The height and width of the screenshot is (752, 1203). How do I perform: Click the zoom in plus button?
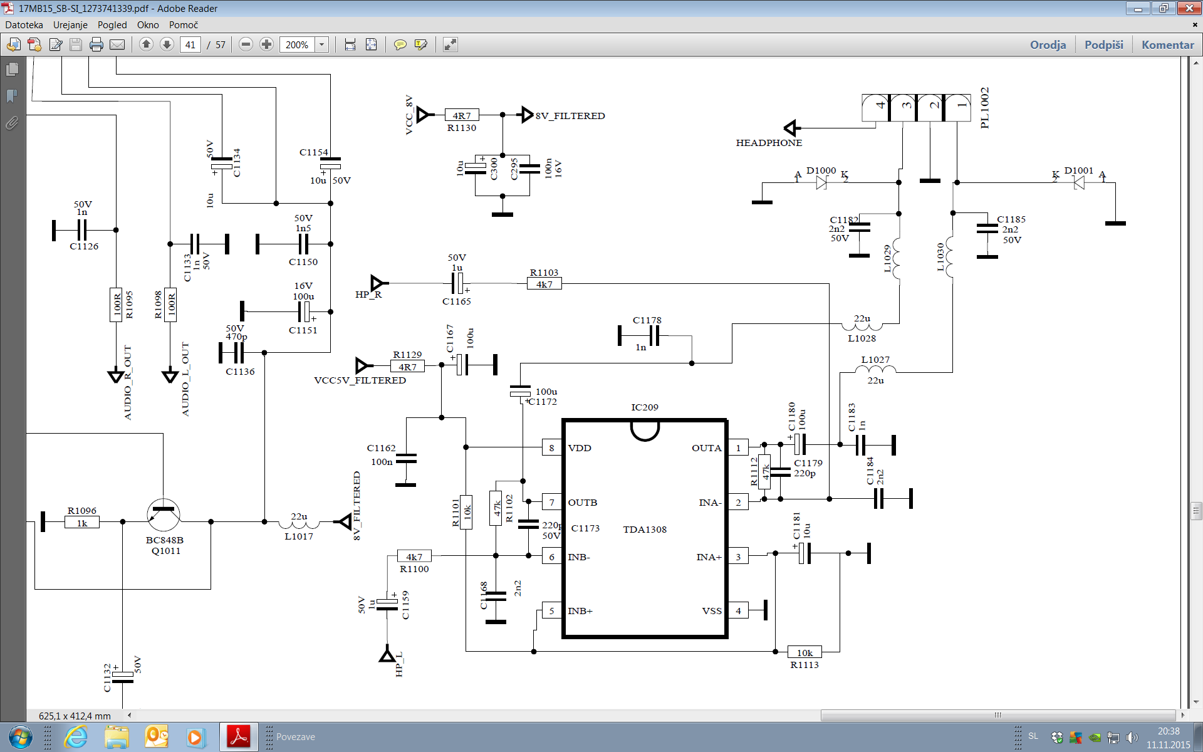266,44
